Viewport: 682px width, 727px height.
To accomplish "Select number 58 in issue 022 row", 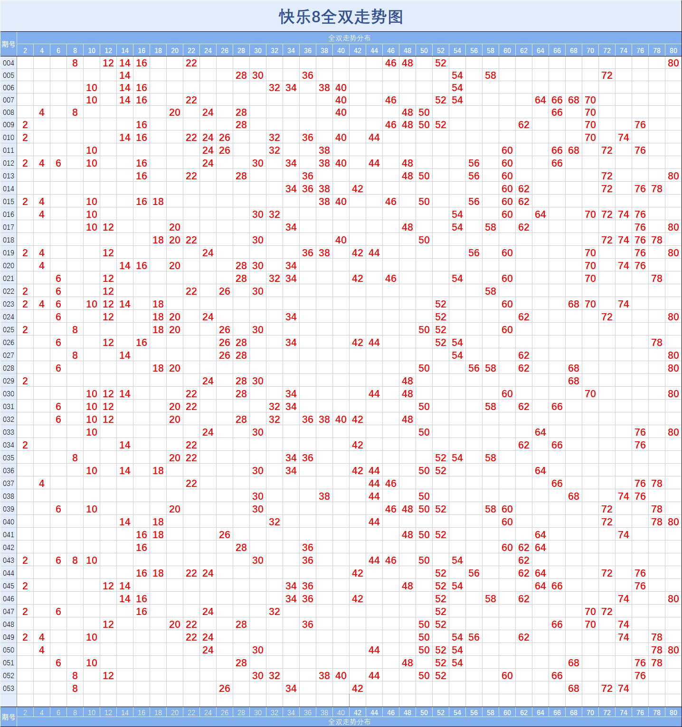I will click(x=491, y=291).
